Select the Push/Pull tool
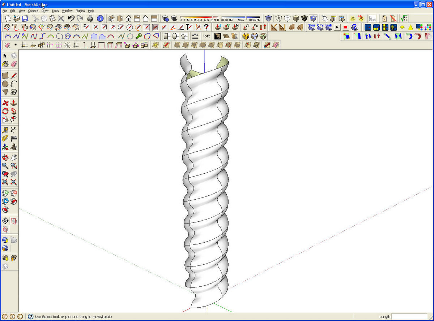Image resolution: width=434 pixels, height=321 pixels. click(13, 103)
